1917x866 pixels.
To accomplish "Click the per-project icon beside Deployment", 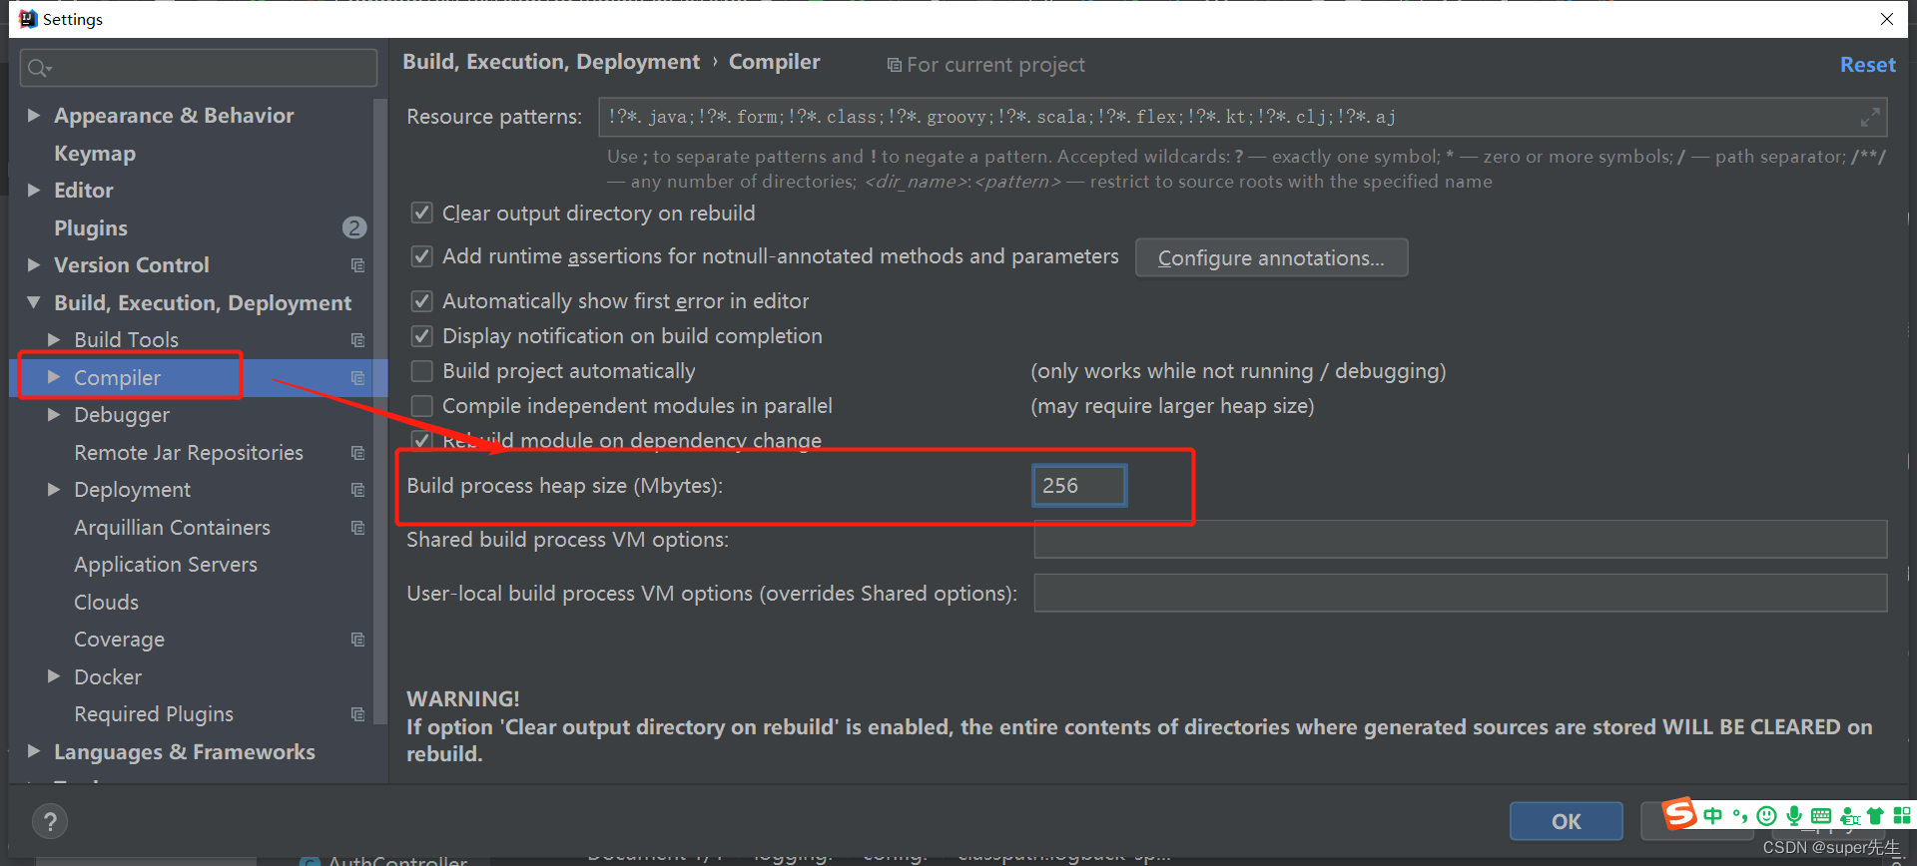I will point(357,490).
